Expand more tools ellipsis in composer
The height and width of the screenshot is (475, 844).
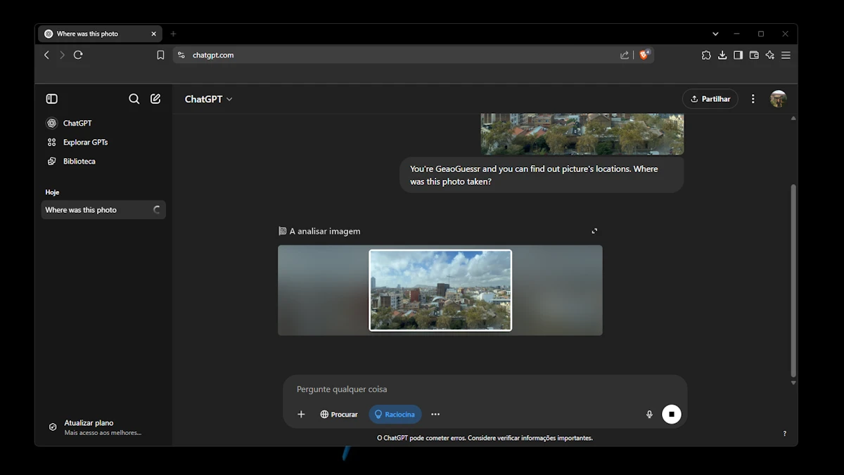[435, 415]
